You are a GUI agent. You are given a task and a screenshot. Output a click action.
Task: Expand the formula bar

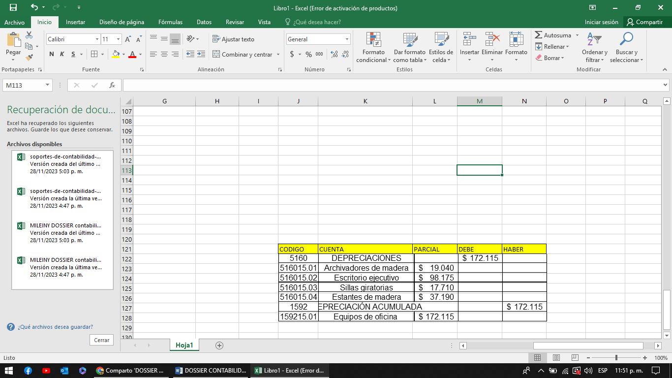tap(665, 85)
